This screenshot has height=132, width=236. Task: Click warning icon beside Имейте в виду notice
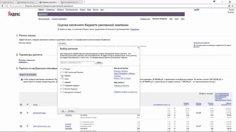click(58, 29)
